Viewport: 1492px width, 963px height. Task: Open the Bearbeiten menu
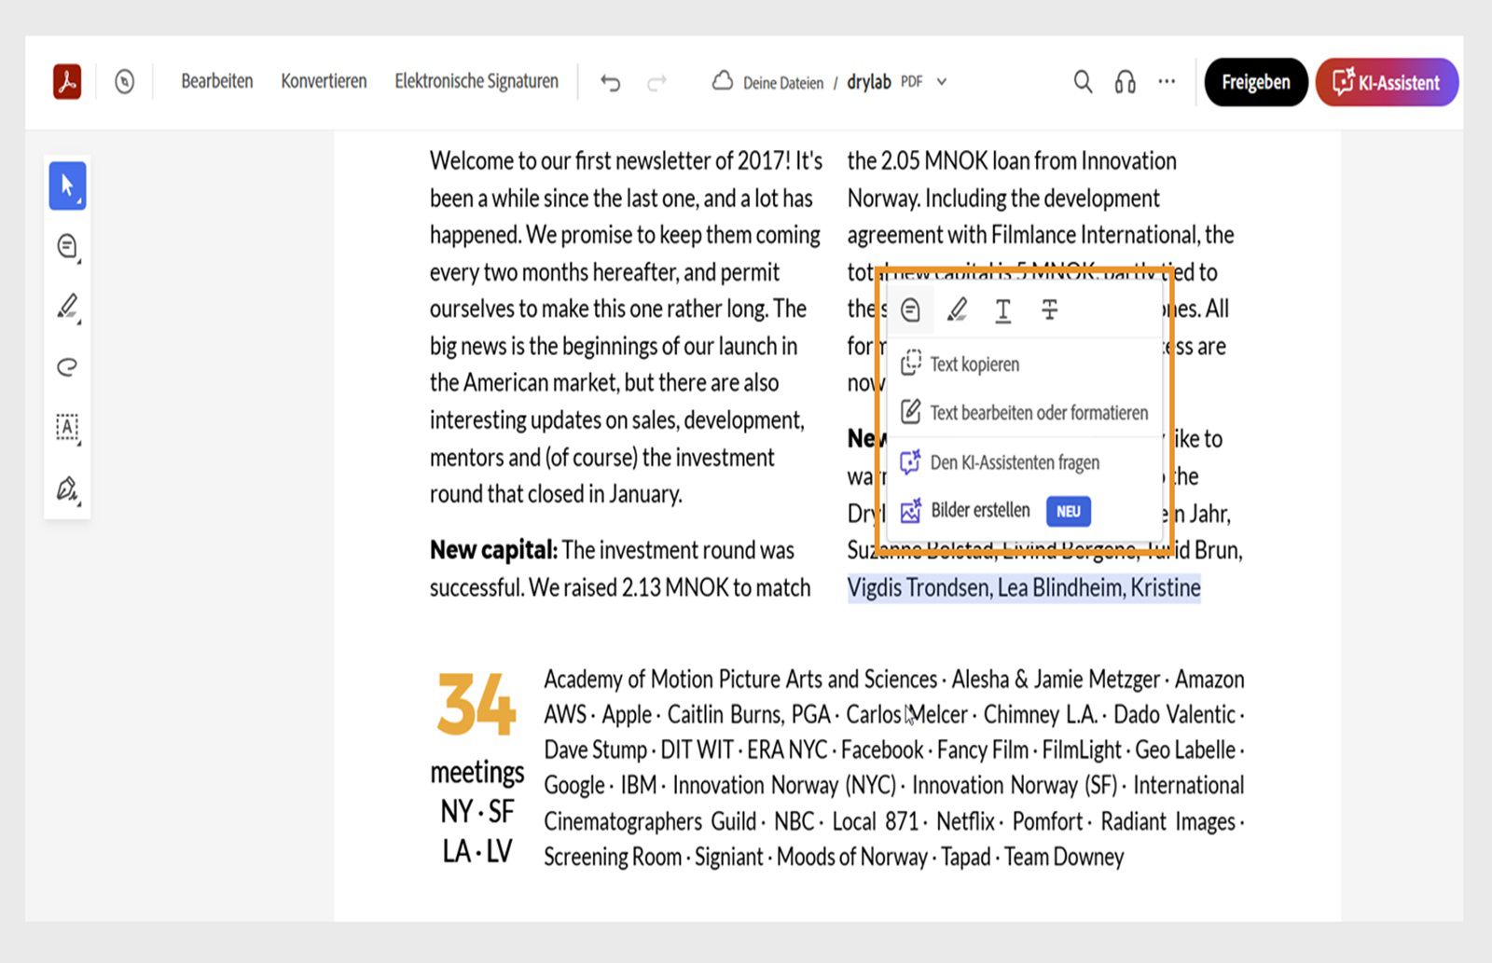[x=217, y=82]
